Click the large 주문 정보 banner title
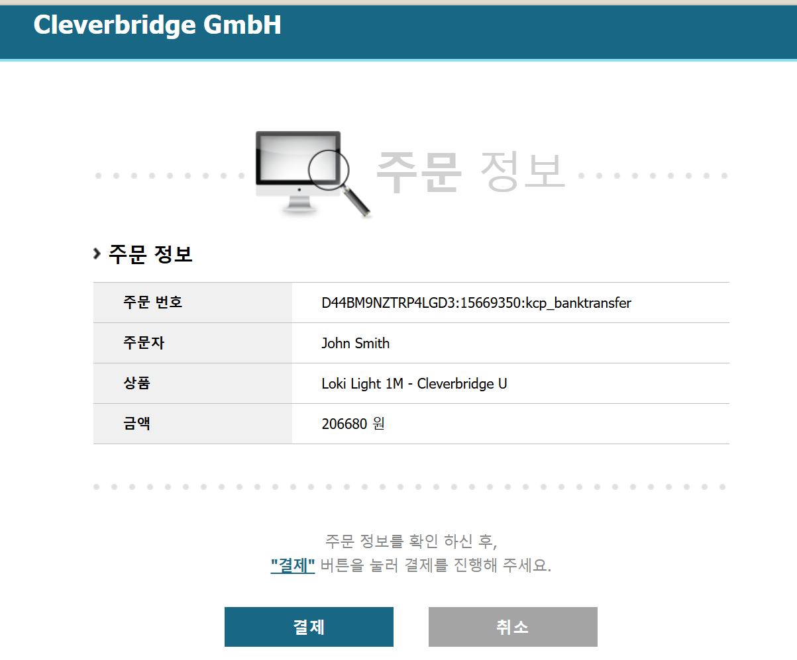 471,173
